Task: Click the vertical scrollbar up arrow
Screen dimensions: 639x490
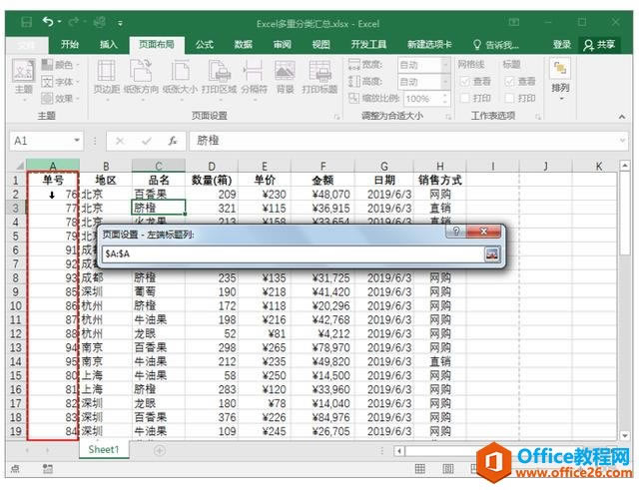Action: pyautogui.click(x=624, y=166)
